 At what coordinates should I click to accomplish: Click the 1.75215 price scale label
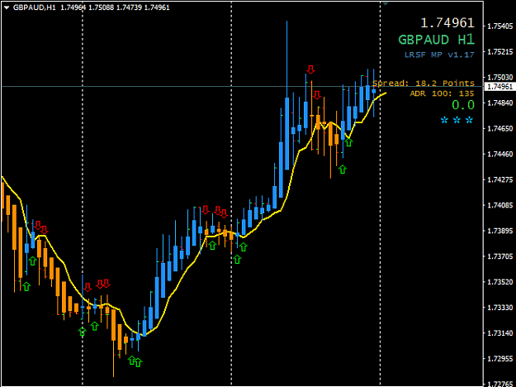499,52
